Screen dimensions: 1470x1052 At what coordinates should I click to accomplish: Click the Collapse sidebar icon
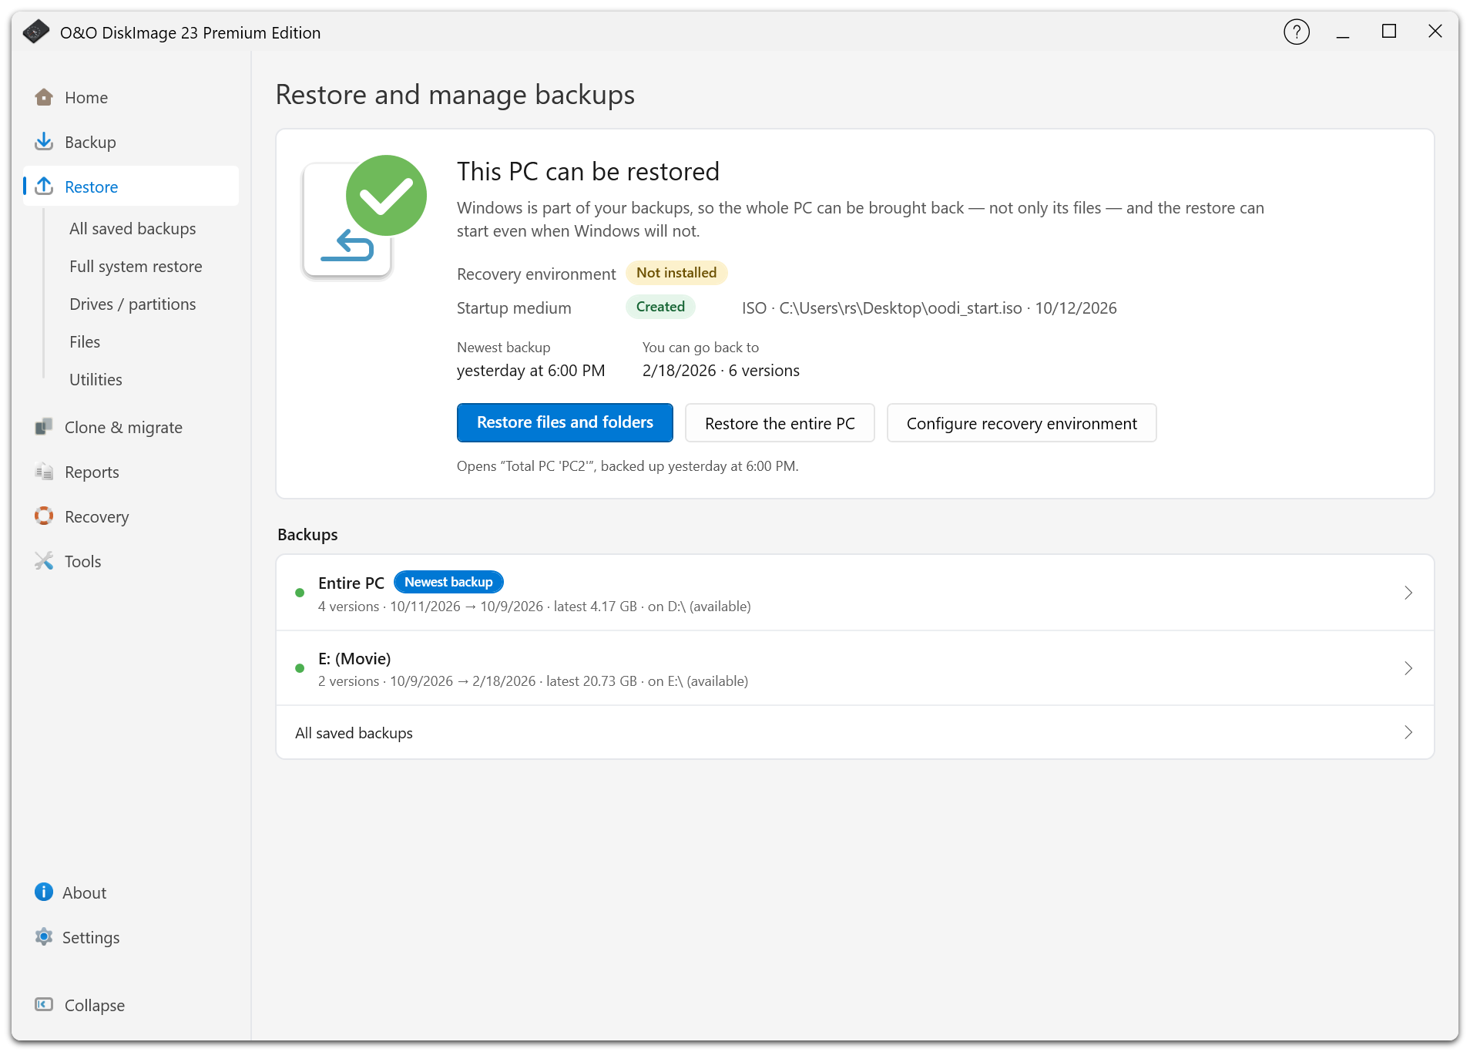click(44, 1004)
